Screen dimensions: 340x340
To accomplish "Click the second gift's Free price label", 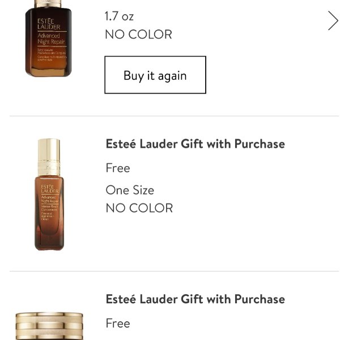I will click(118, 324).
